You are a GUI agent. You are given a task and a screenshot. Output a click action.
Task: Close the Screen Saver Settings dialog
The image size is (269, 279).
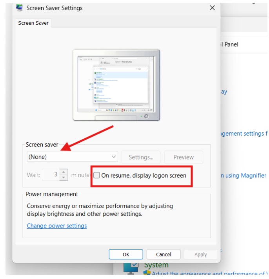[212, 8]
